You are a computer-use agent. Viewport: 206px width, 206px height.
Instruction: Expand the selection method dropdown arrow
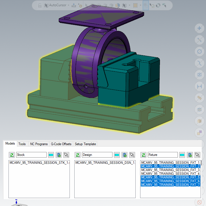pyautogui.click(x=129, y=5)
